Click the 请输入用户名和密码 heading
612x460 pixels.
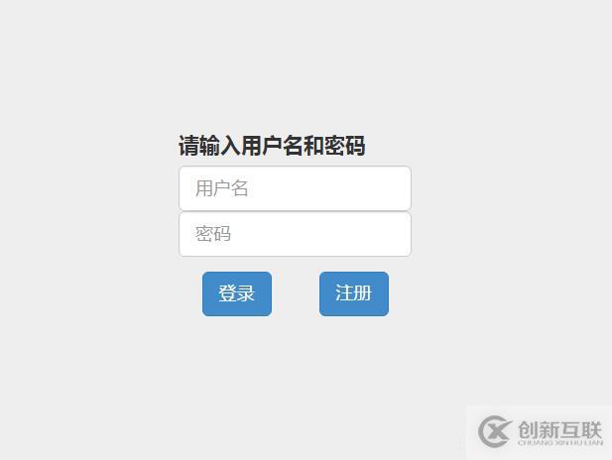tap(272, 146)
